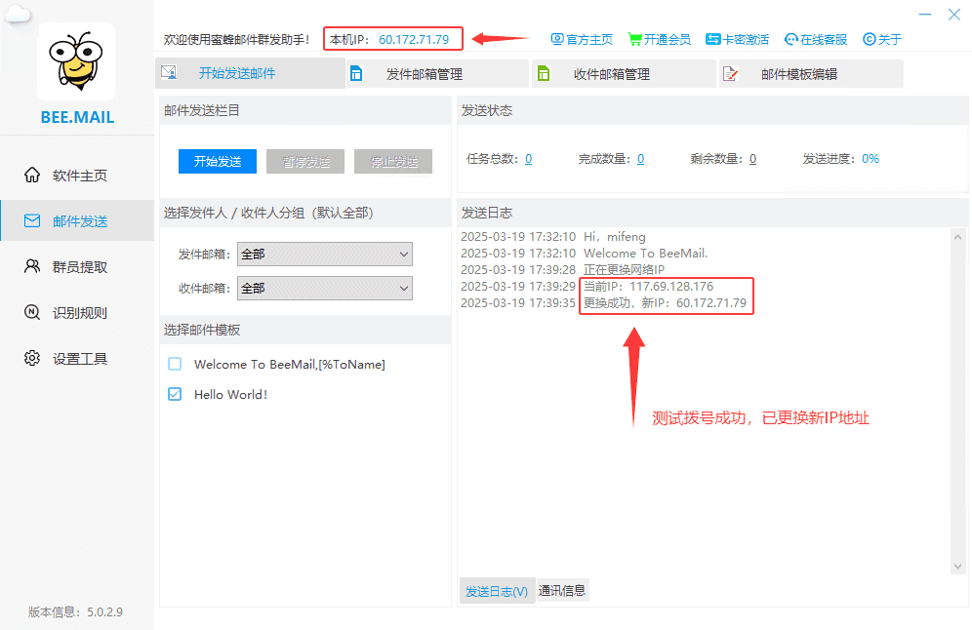Image resolution: width=972 pixels, height=630 pixels.
Task: Click the 开始发送 button
Action: point(218,162)
